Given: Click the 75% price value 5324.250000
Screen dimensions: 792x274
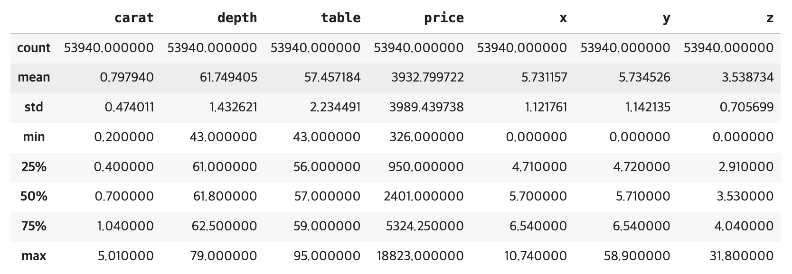Looking at the screenshot, I should pyautogui.click(x=424, y=226).
